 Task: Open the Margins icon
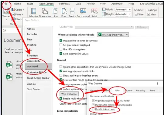click(x=34, y=11)
